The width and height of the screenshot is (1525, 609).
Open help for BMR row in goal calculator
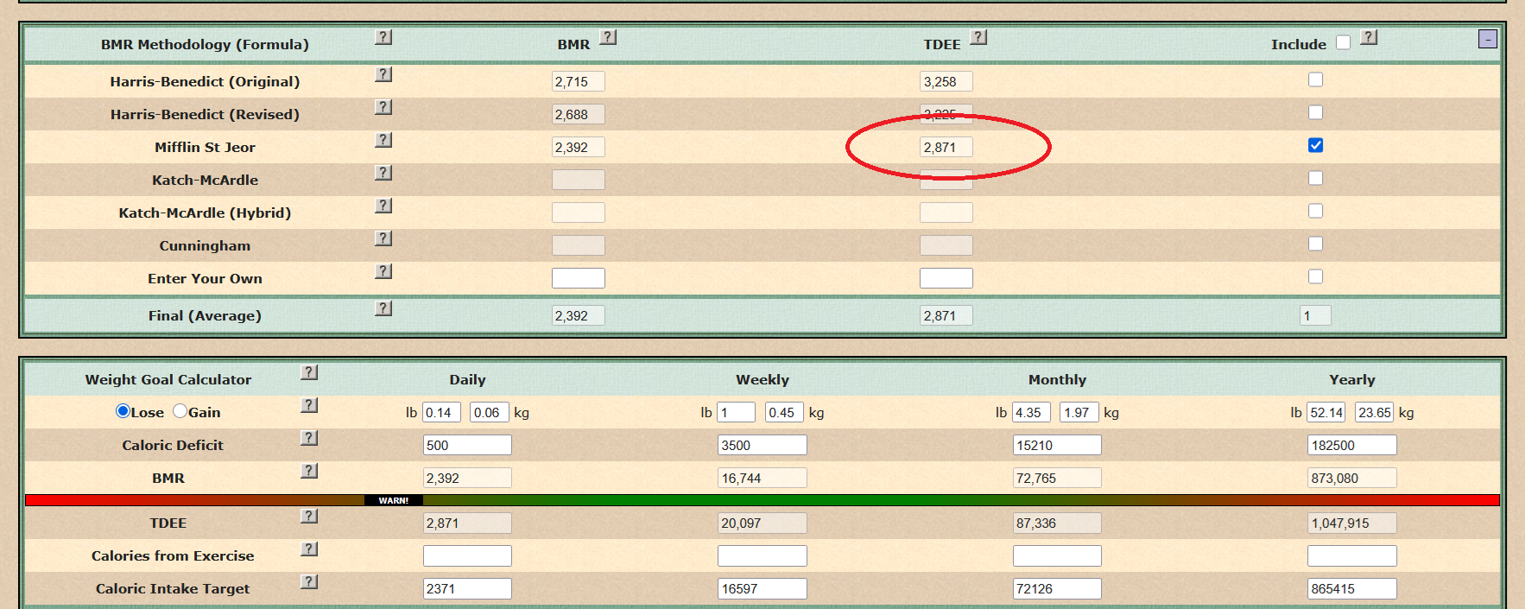click(x=309, y=471)
